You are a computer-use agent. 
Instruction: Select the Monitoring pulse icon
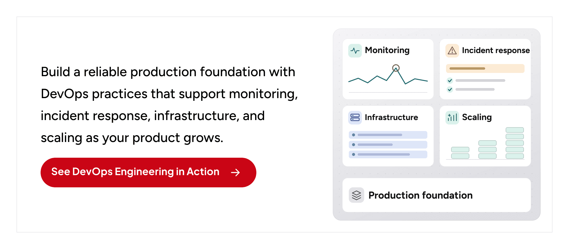pos(355,51)
